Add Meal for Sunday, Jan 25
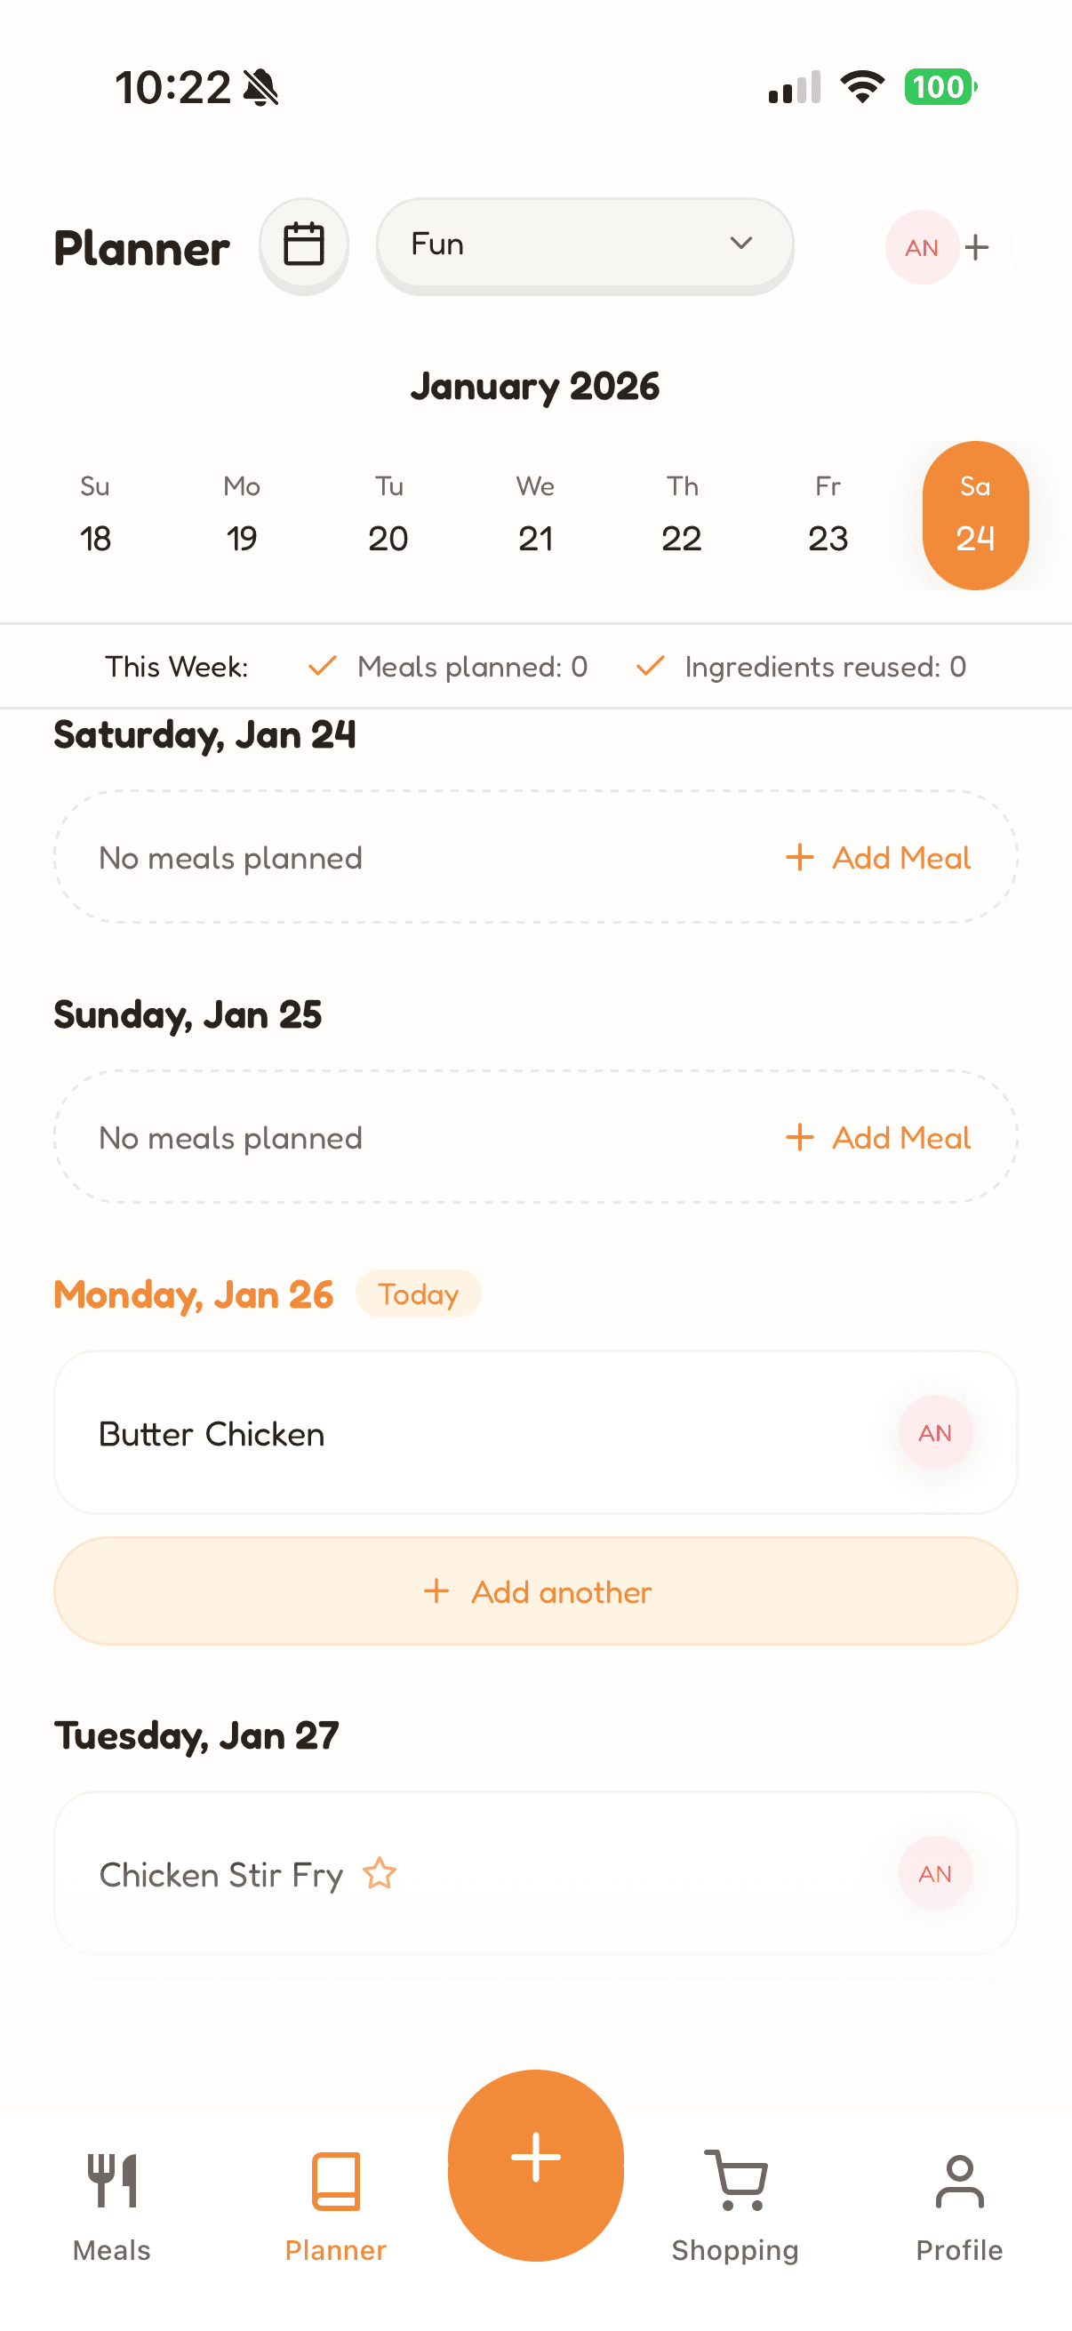1072x2331 pixels. coord(878,1137)
